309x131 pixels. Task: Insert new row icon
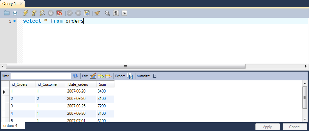pos(101,76)
